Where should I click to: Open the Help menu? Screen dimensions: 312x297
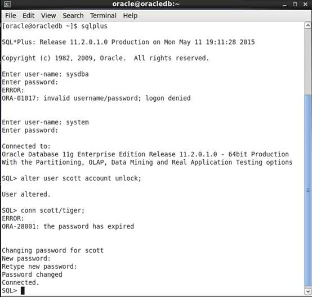(x=130, y=16)
